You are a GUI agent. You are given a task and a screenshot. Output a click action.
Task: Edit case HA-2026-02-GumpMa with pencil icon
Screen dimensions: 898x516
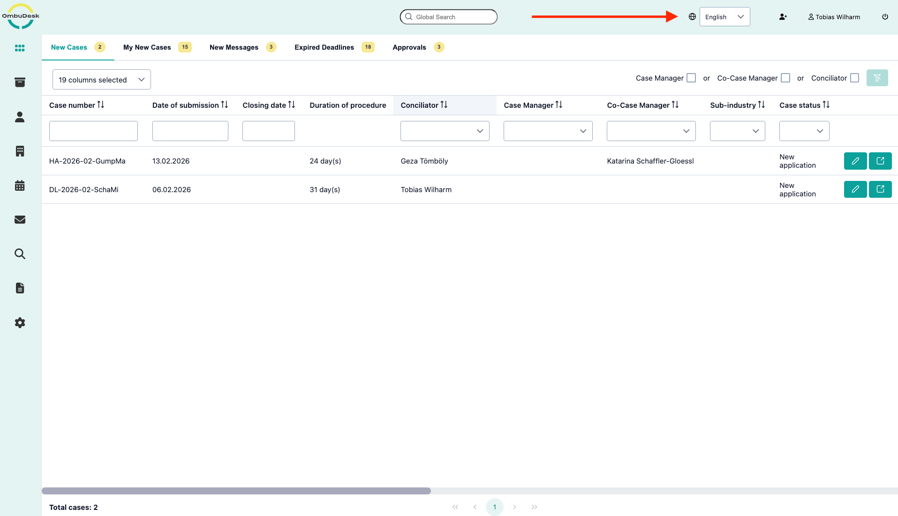pos(855,161)
